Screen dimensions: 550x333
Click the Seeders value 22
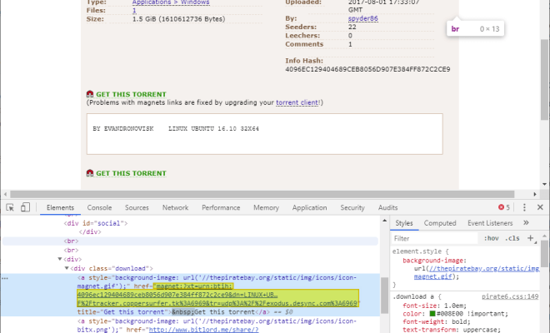tap(352, 27)
